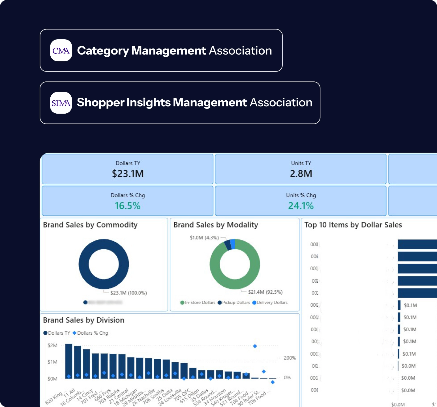Viewport: 437px width, 407px height.
Task: Expand the Dollars TY KPI card
Action: pyautogui.click(x=127, y=169)
